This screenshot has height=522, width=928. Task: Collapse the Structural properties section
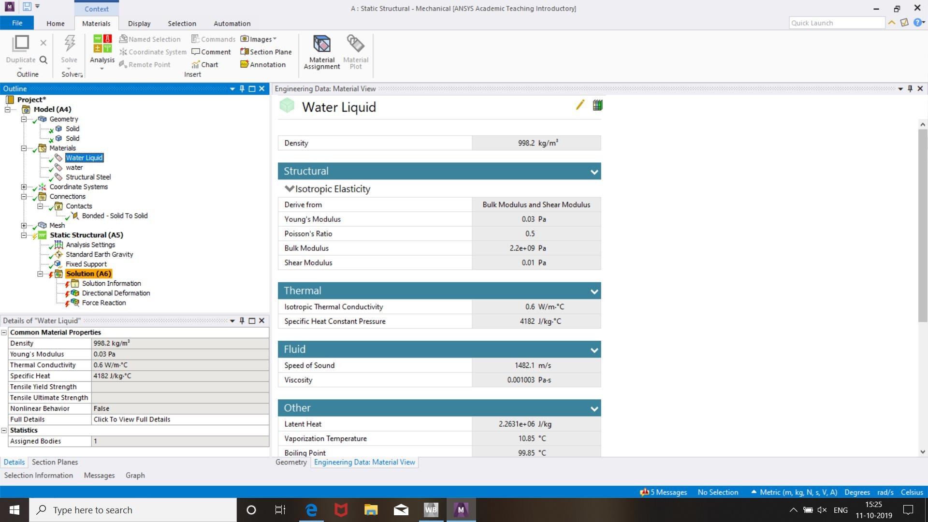[x=594, y=172]
